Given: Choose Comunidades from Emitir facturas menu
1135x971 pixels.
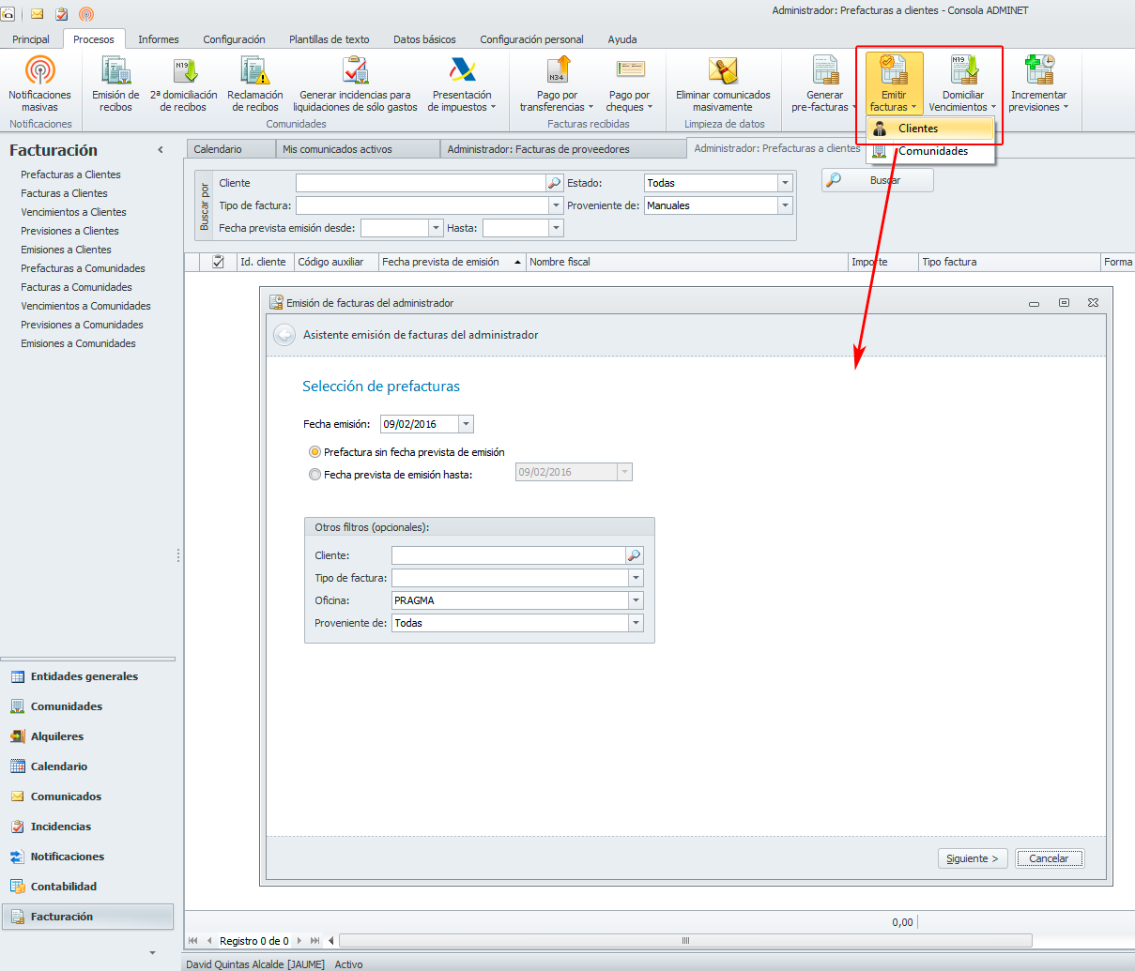Looking at the screenshot, I should (929, 151).
